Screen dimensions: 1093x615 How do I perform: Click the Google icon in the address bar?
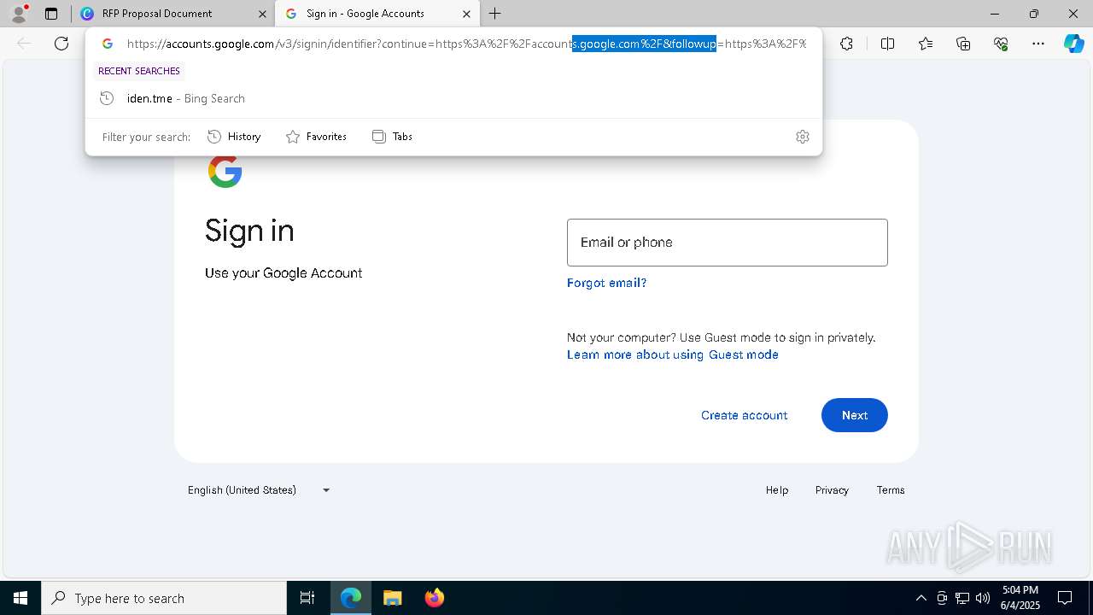pyautogui.click(x=108, y=44)
